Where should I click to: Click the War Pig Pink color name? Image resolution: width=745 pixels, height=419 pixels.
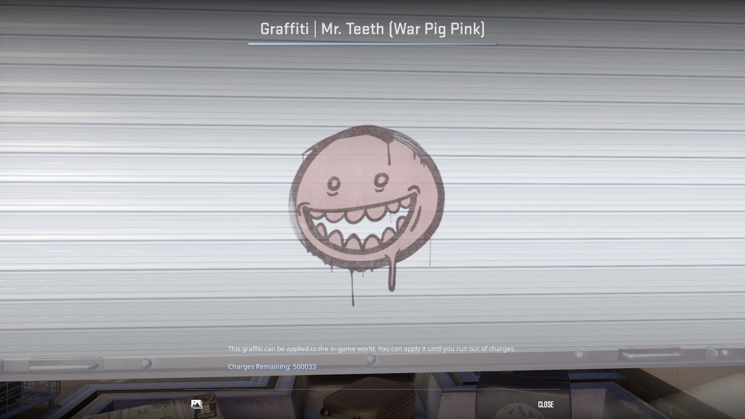pos(438,29)
